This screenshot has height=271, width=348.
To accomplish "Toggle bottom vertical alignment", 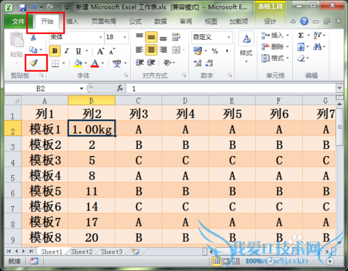I will click(163, 38).
